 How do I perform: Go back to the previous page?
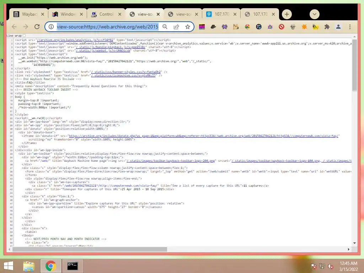coord(14,27)
